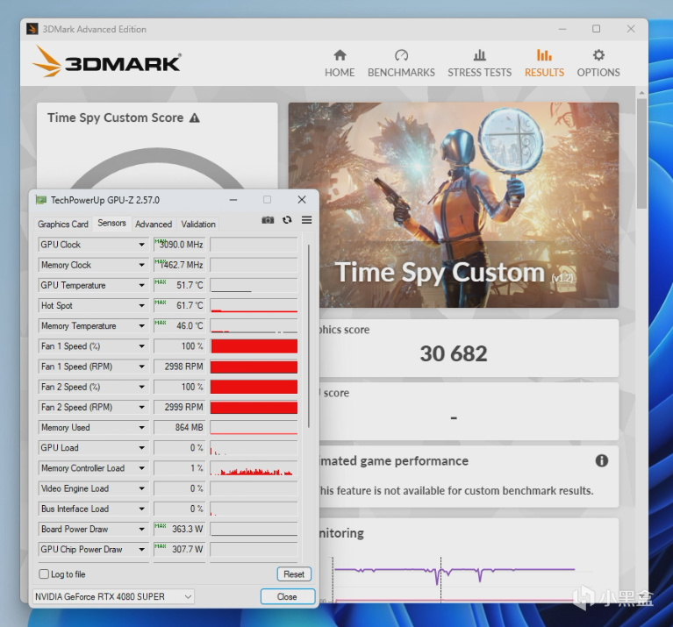Viewport: 673px width, 627px height.
Task: Click the info icon for estimated game performance
Action: pyautogui.click(x=602, y=460)
